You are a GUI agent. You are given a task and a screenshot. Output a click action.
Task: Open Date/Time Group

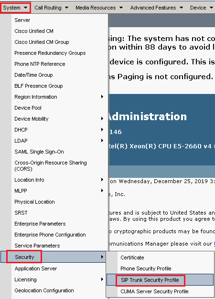click(33, 75)
